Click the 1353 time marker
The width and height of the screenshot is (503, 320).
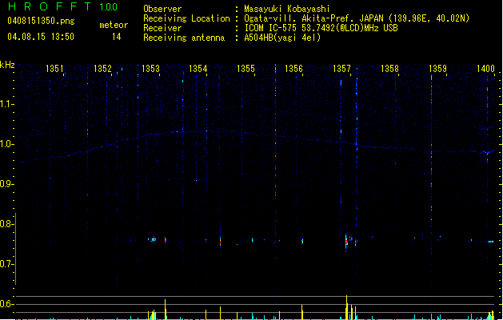point(150,68)
